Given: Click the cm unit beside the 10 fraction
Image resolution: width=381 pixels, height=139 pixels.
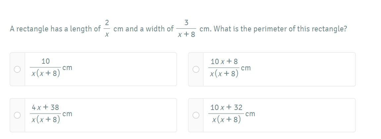Looking at the screenshot, I should [67, 68].
